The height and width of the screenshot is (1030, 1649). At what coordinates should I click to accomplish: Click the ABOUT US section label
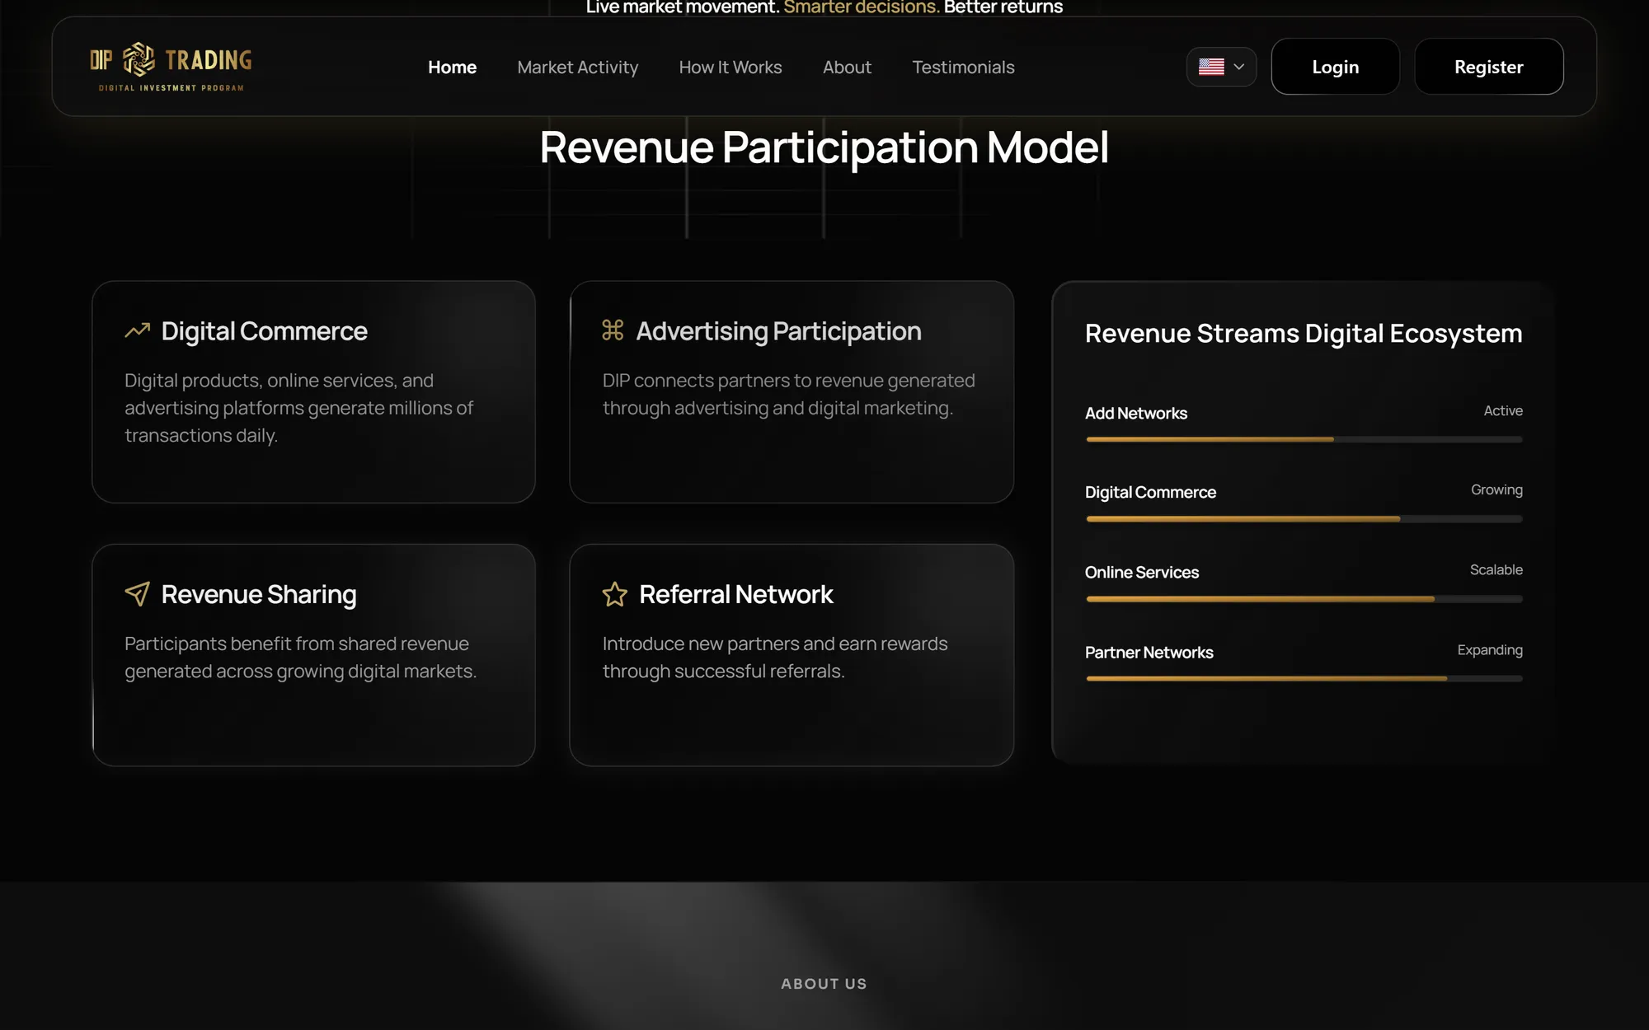[824, 983]
